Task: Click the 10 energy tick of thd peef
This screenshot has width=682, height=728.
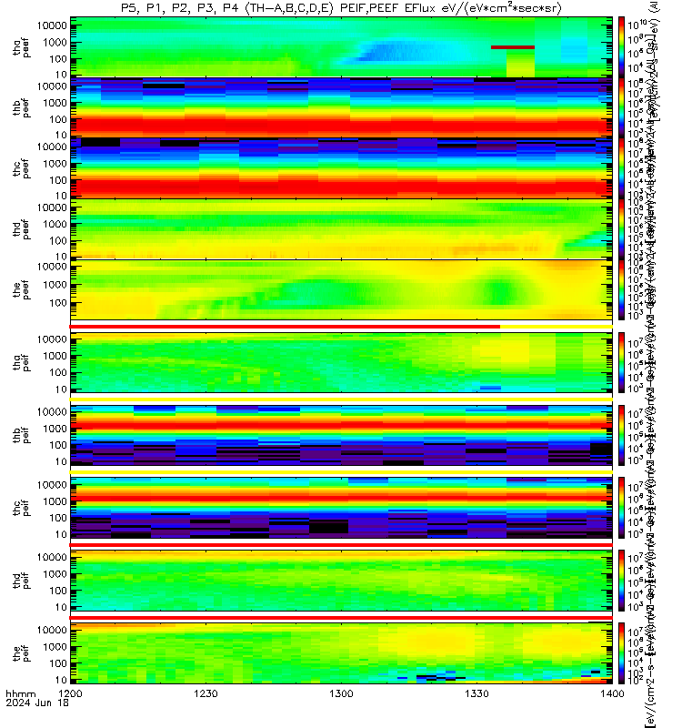Action: [x=61, y=256]
